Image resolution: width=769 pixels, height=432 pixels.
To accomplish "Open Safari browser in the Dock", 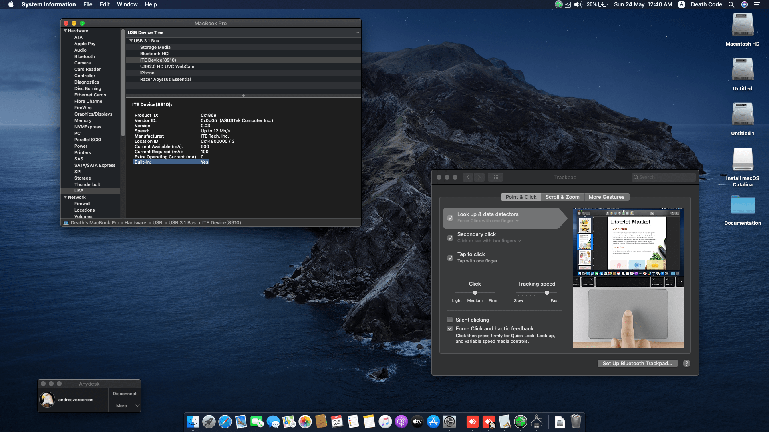I will coord(225,422).
